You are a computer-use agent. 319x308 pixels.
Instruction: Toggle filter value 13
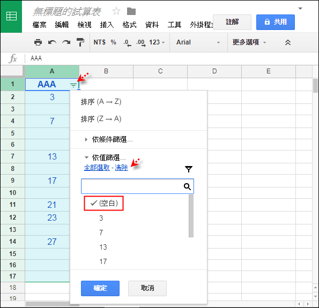click(x=103, y=247)
